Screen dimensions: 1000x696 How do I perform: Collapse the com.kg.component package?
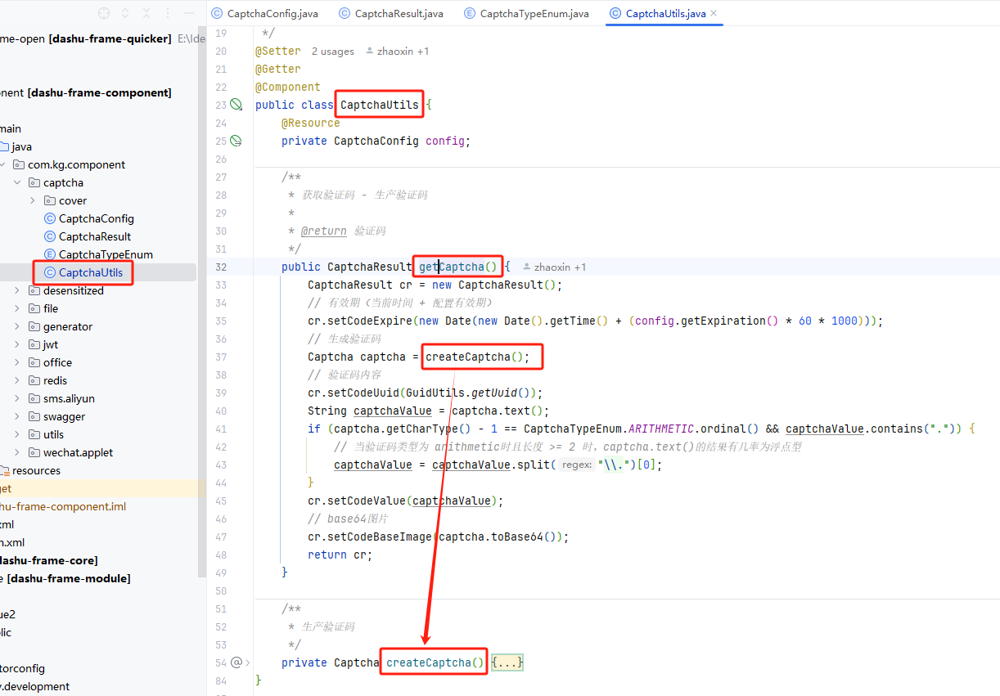[3, 164]
